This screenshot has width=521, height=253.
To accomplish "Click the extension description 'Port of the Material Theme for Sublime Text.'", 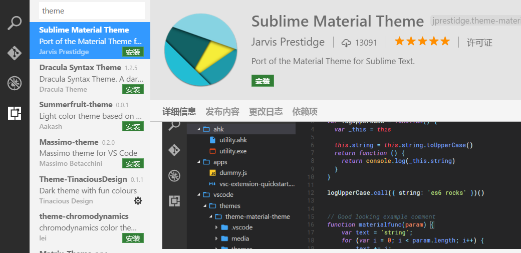I will pos(333,61).
